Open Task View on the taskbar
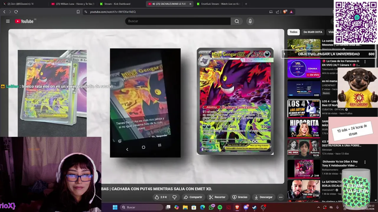The height and width of the screenshot is (212, 378). 168,207
